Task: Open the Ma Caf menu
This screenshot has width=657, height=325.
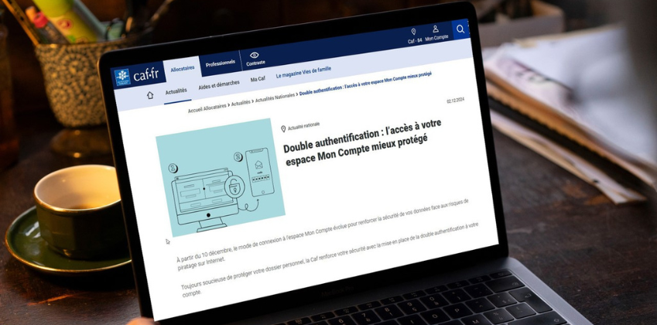Action: (x=258, y=79)
